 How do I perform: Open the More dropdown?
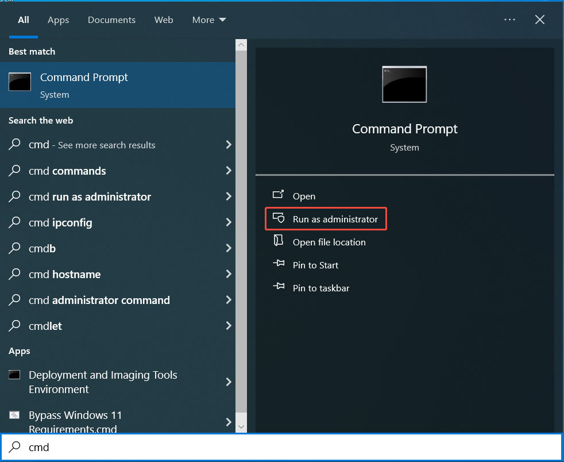tap(208, 20)
